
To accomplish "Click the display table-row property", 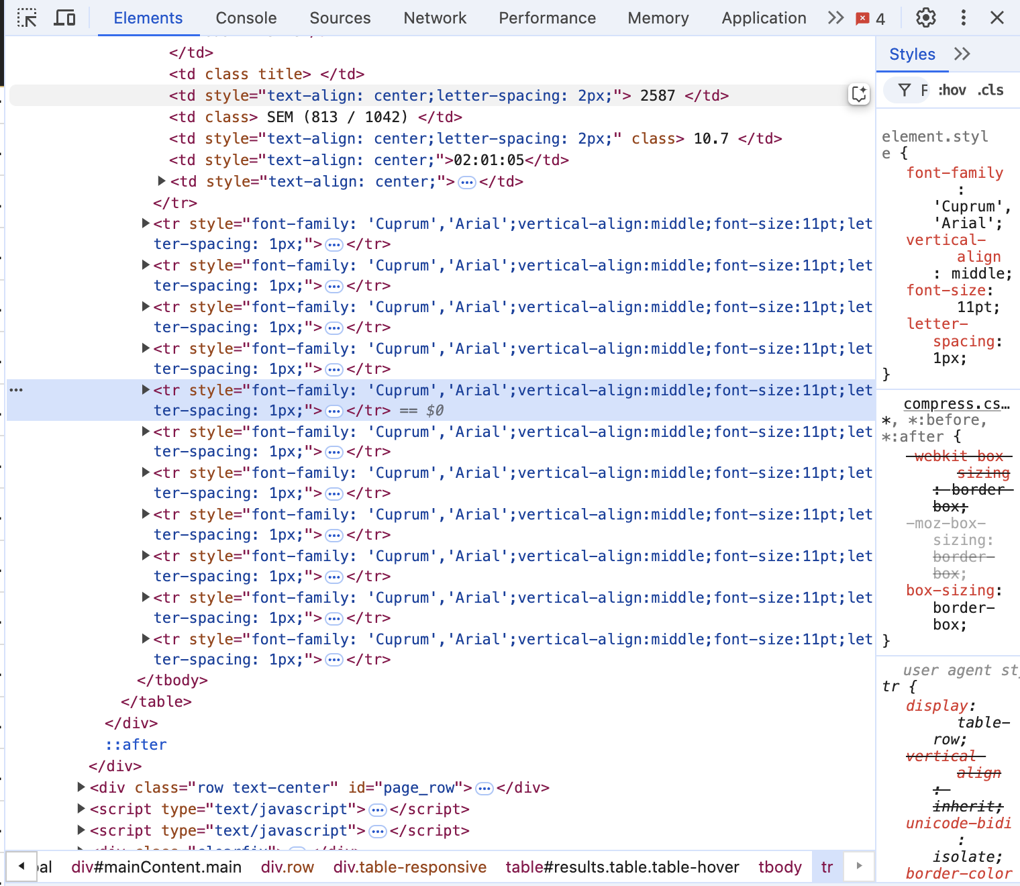I will (937, 706).
